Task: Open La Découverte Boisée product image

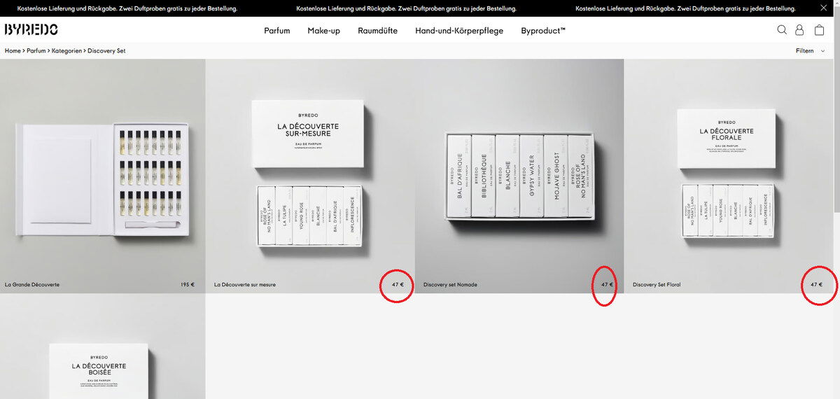Action: 102,347
